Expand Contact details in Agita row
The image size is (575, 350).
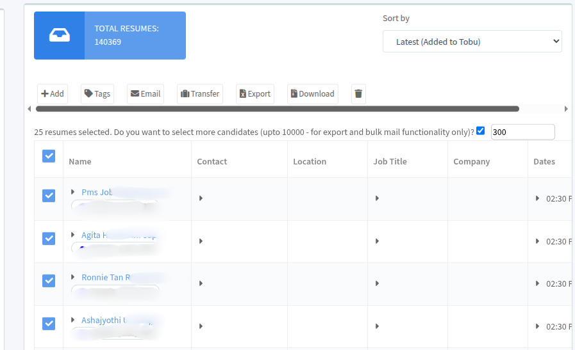pos(201,241)
